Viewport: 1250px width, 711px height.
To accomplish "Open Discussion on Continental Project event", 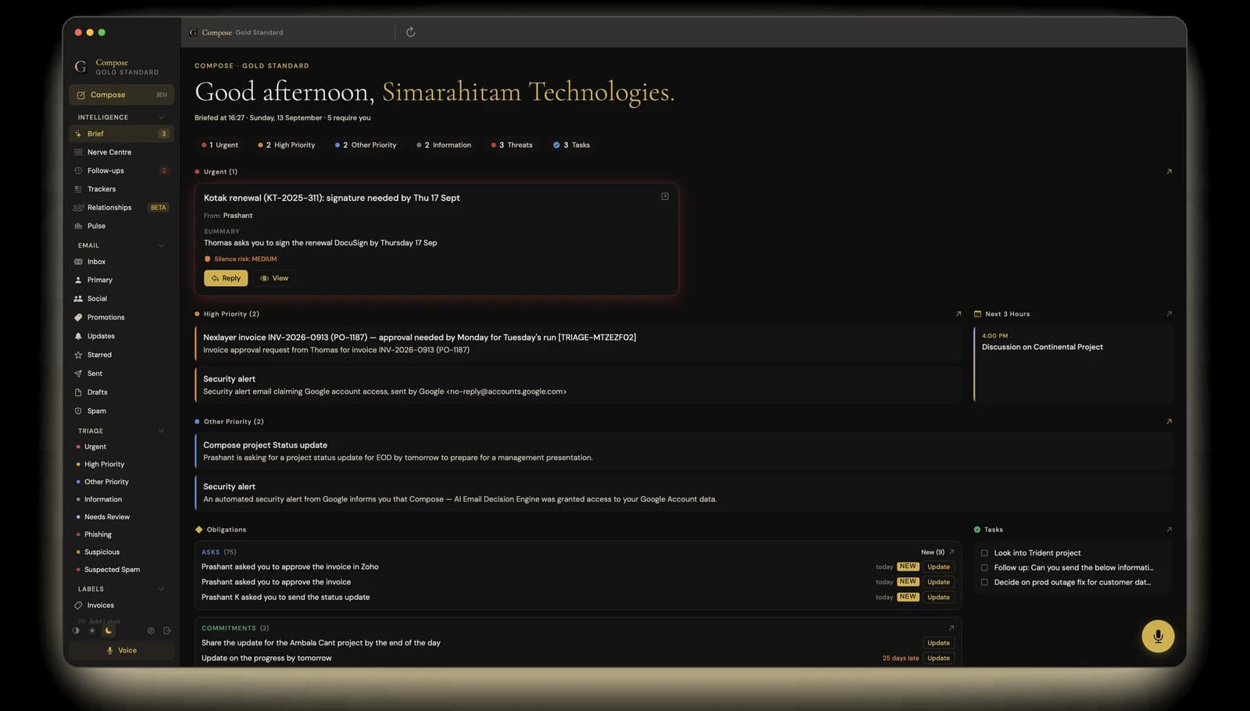I will [1073, 364].
